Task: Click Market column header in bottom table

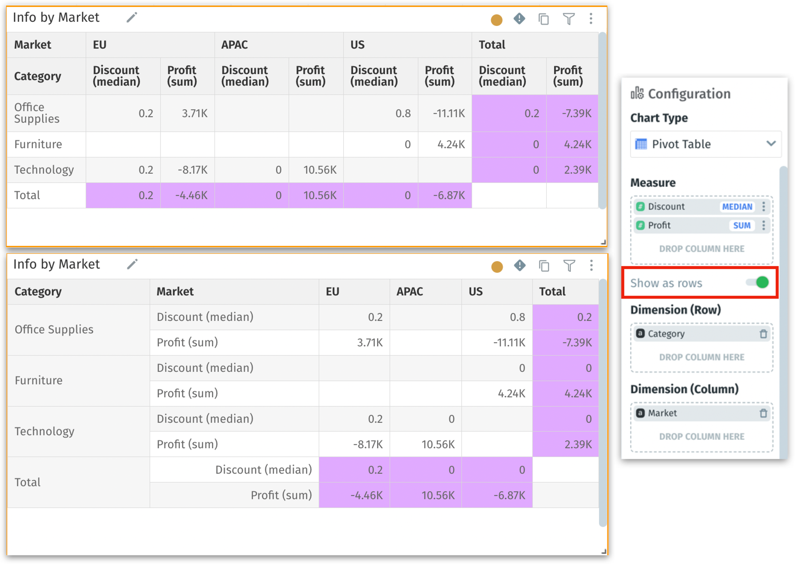Action: point(175,291)
